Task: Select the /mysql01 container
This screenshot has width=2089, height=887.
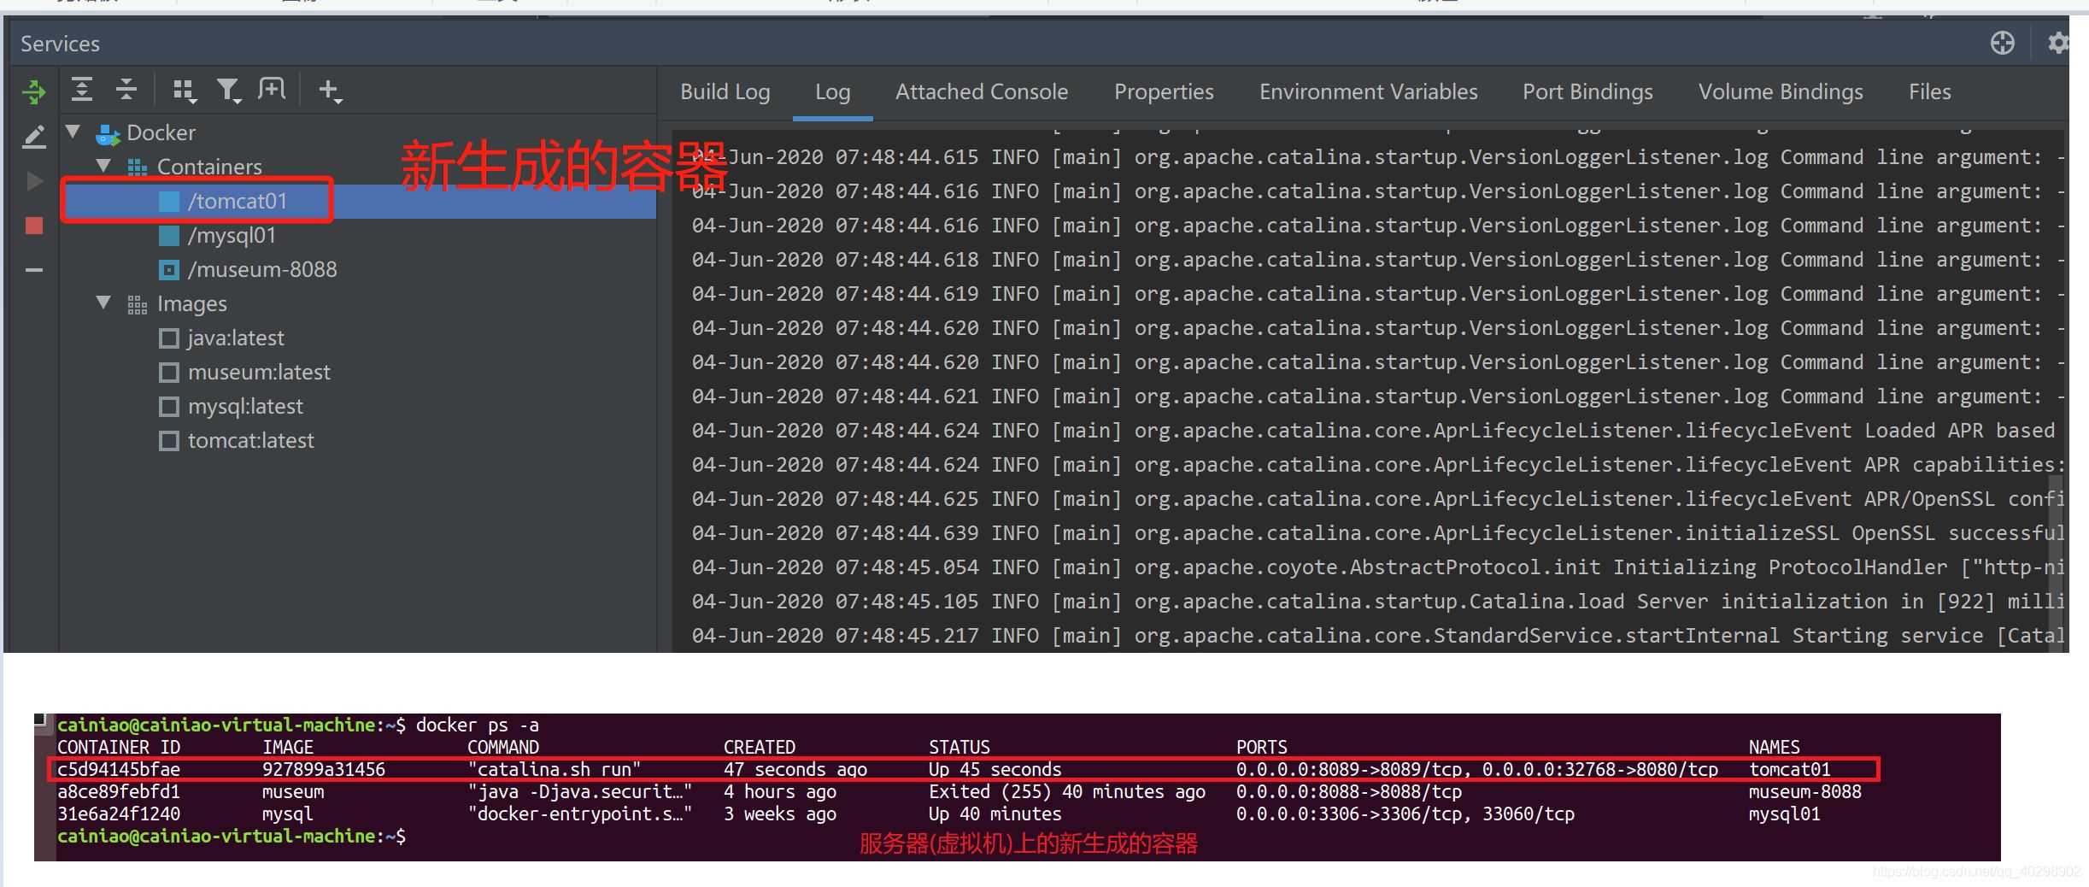Action: coord(232,235)
